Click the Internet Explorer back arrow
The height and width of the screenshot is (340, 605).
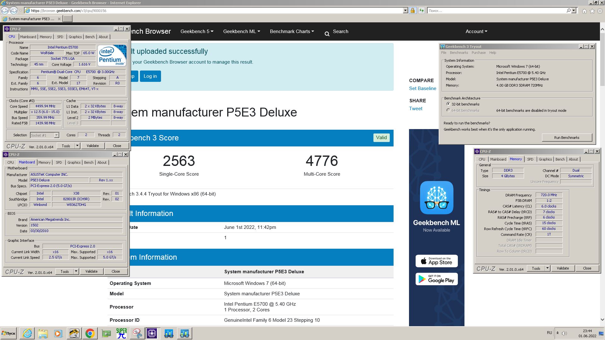coord(5,10)
